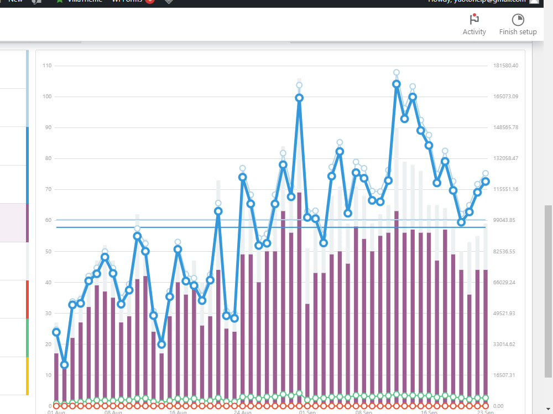Click the right axis value 165073.09
The height and width of the screenshot is (414, 553).
(x=506, y=97)
